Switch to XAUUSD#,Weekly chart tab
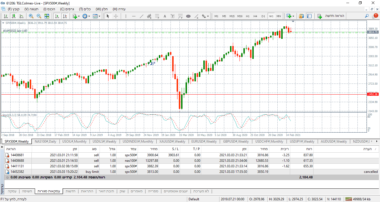Viewport: 380px width, 202px height. point(172,142)
